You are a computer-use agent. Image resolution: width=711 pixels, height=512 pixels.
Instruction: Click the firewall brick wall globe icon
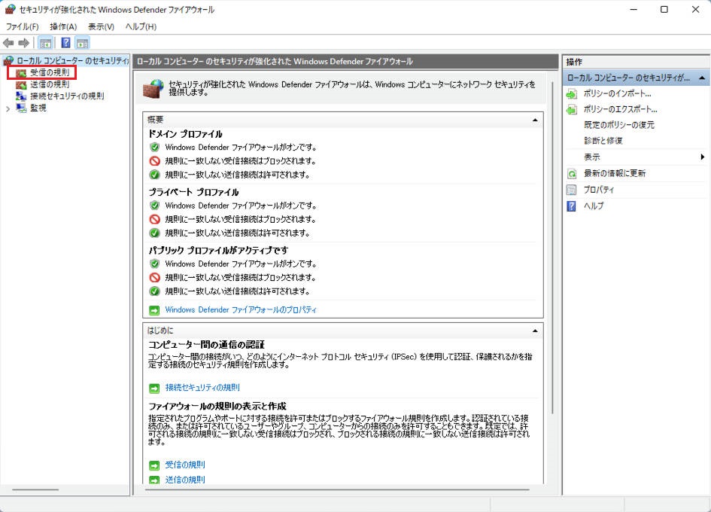coord(153,88)
